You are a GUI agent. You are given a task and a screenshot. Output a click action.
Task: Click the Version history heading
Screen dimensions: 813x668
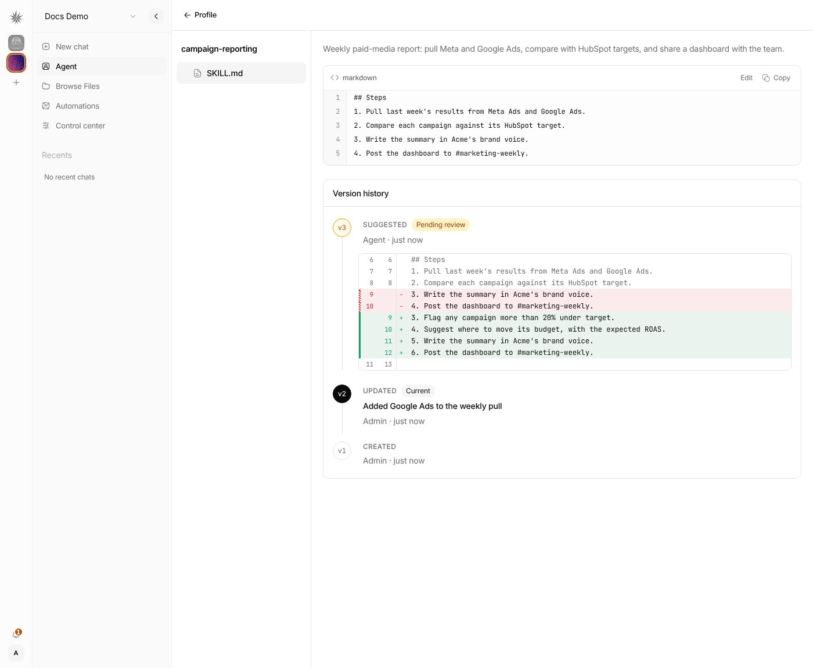pos(361,193)
